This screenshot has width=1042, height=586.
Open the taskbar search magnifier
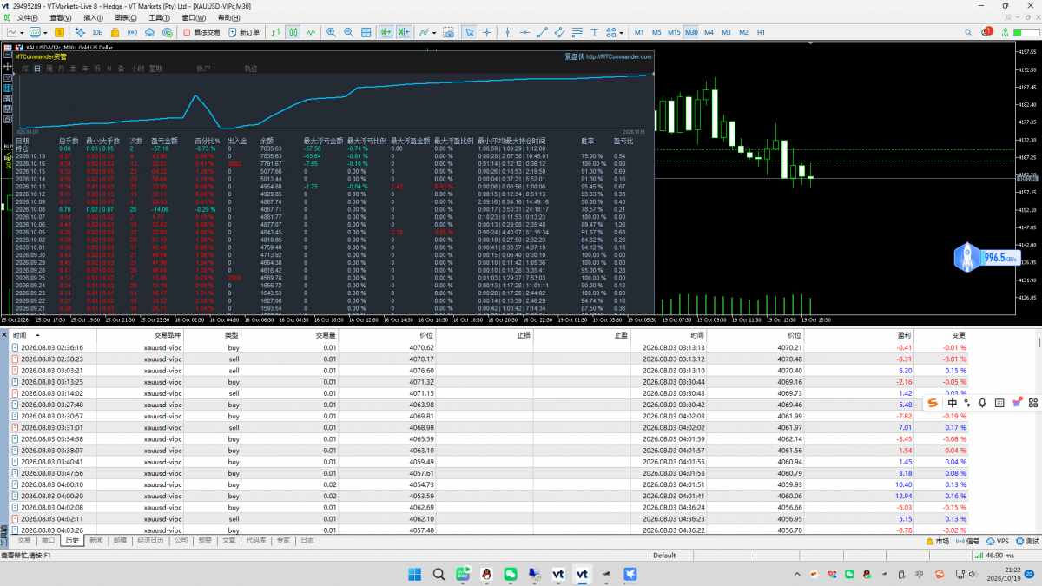(439, 574)
